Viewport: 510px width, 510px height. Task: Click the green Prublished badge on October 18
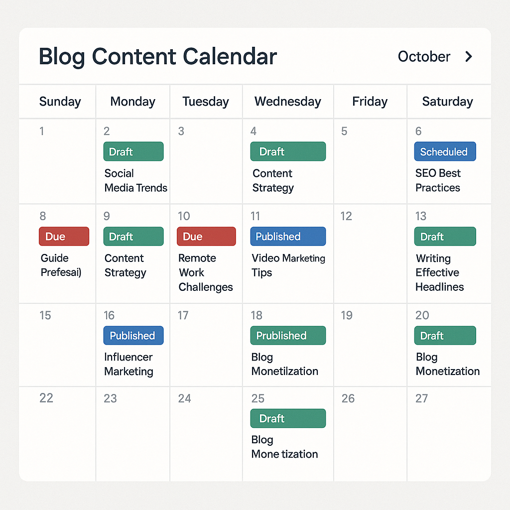(288, 336)
